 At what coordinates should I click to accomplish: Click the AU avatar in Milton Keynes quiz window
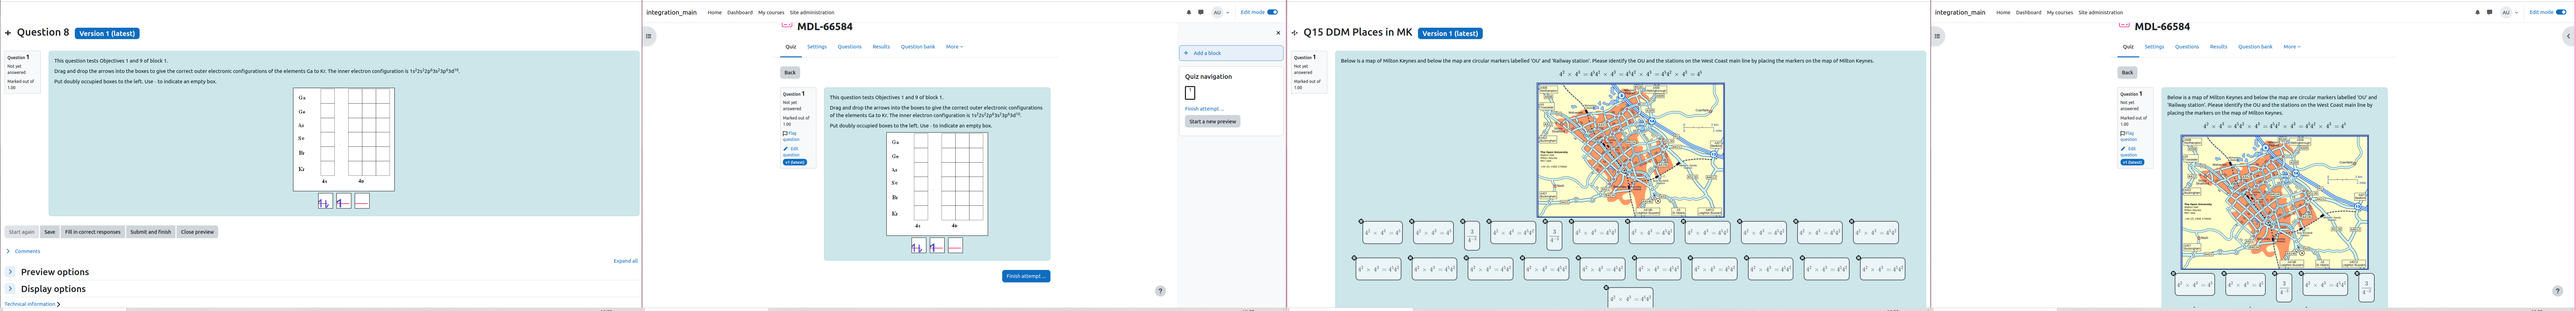coord(2506,12)
